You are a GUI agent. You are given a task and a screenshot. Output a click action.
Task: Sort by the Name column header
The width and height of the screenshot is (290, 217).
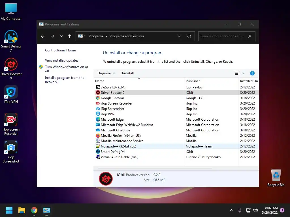pyautogui.click(x=139, y=81)
